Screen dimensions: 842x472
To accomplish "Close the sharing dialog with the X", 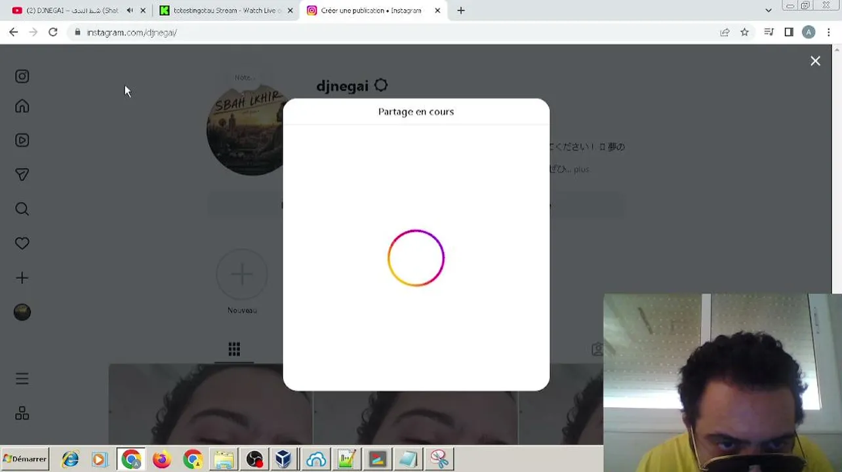I will pyautogui.click(x=815, y=61).
